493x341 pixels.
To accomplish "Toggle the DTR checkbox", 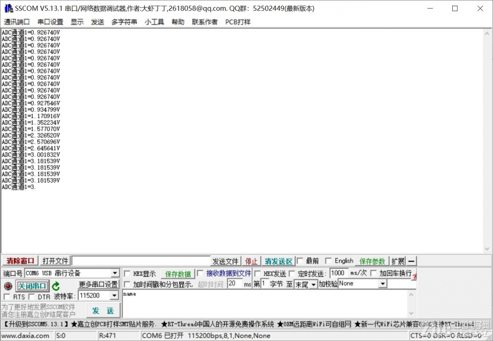I will tap(31, 297).
